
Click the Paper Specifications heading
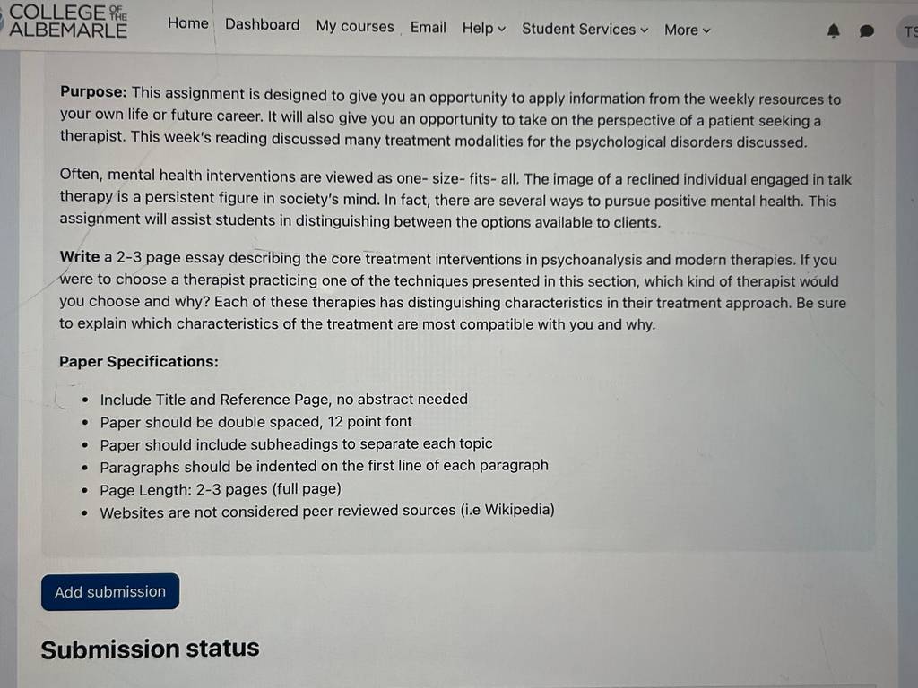coord(139,362)
